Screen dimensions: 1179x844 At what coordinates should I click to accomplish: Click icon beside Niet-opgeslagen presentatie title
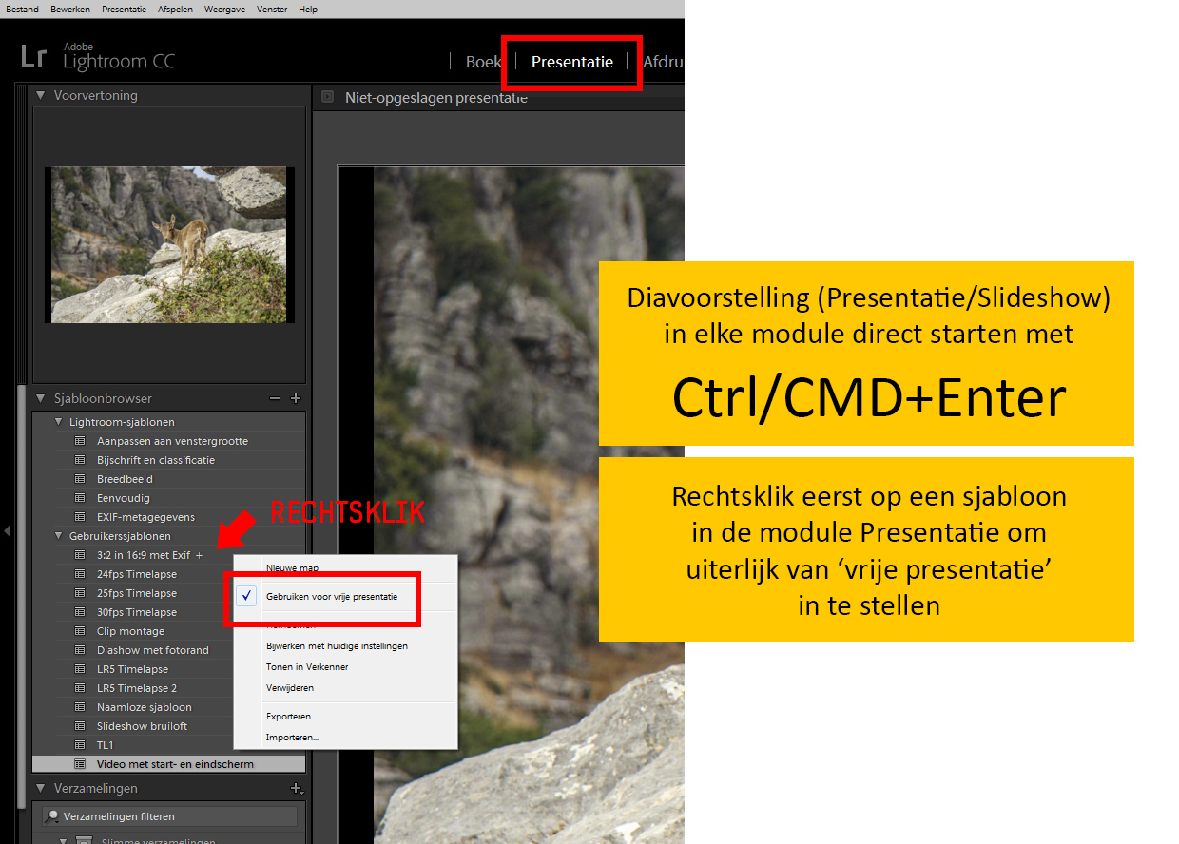coord(327,97)
